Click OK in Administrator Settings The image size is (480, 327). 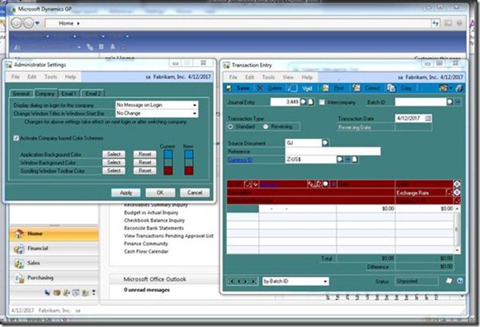[x=160, y=193]
